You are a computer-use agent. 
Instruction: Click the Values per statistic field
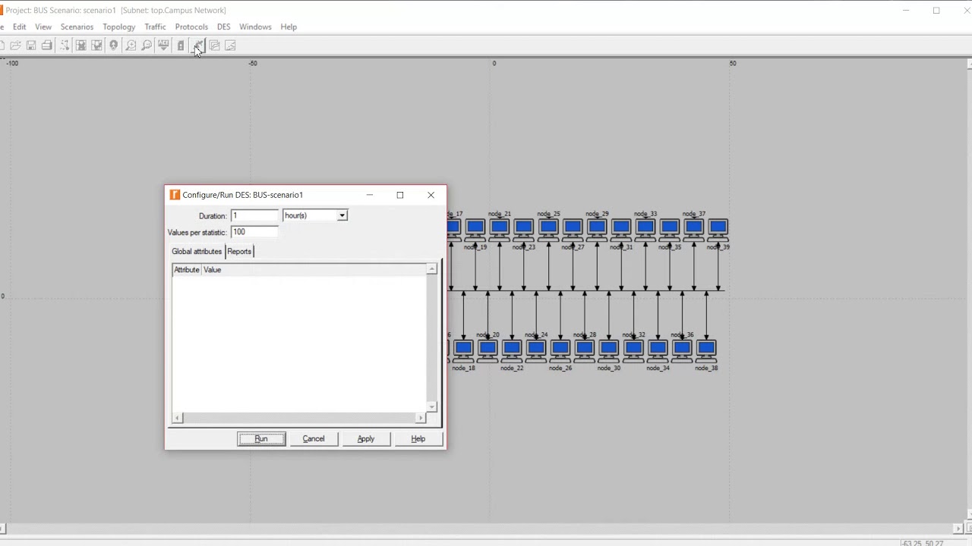pos(254,232)
